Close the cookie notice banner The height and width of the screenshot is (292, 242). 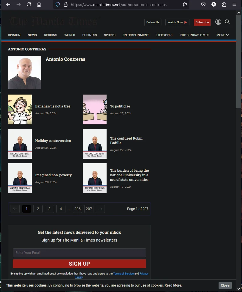225,285
